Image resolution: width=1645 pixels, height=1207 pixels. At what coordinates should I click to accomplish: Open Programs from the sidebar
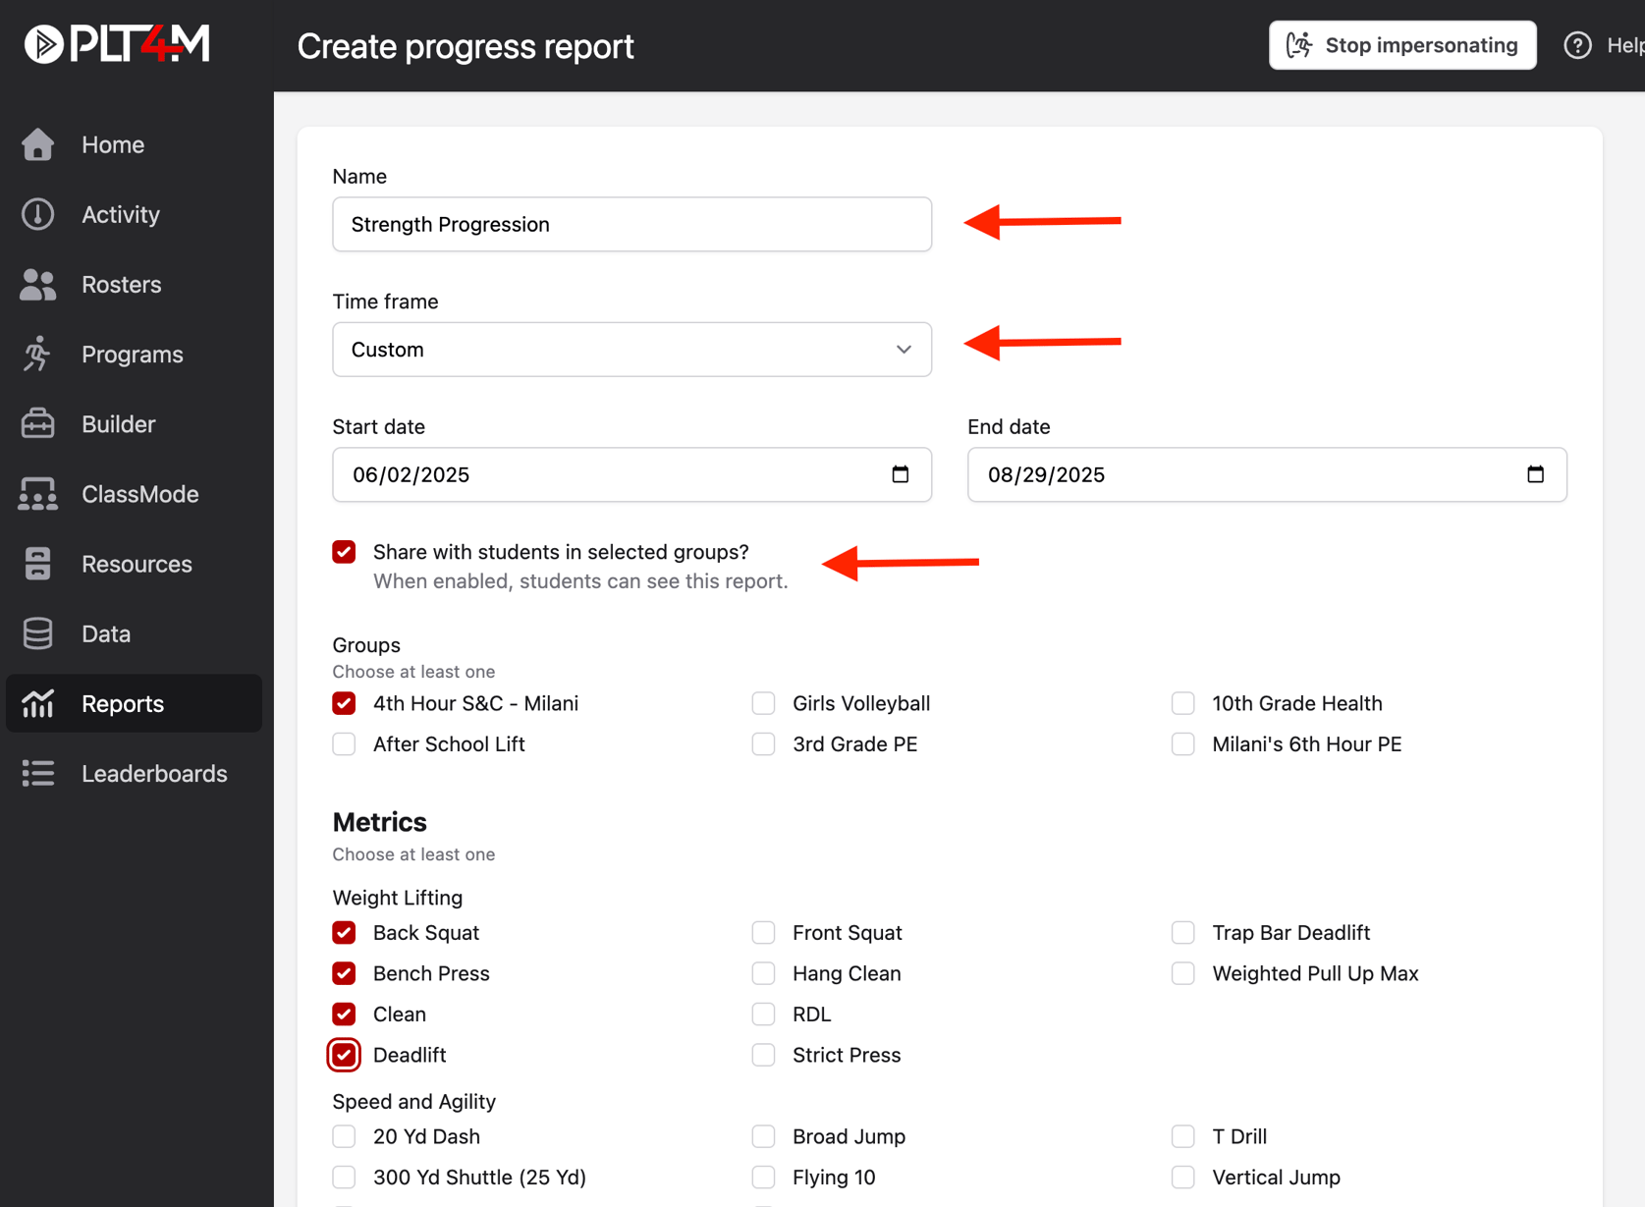click(x=134, y=354)
